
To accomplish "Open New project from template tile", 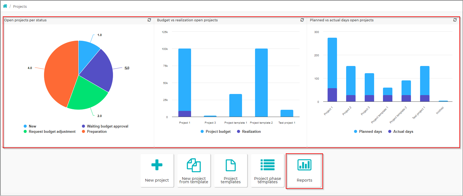I will tap(194, 170).
